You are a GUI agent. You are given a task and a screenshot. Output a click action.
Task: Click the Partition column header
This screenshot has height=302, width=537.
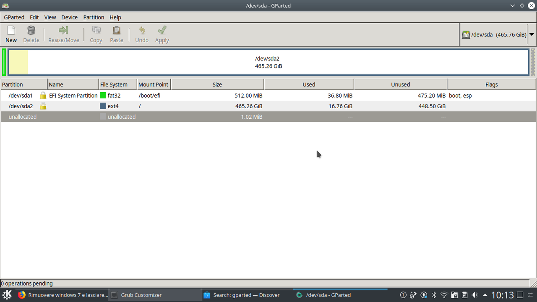[24, 84]
